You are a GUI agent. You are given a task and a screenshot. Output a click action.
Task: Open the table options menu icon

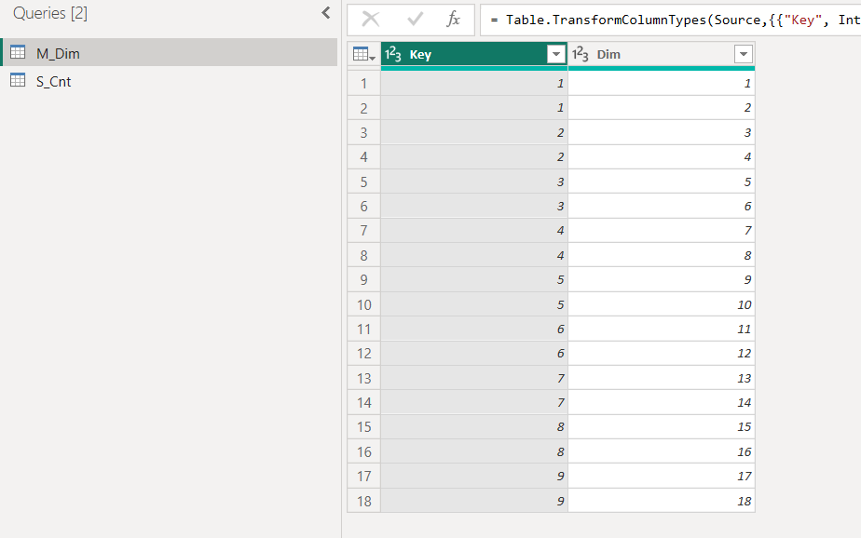pos(363,54)
